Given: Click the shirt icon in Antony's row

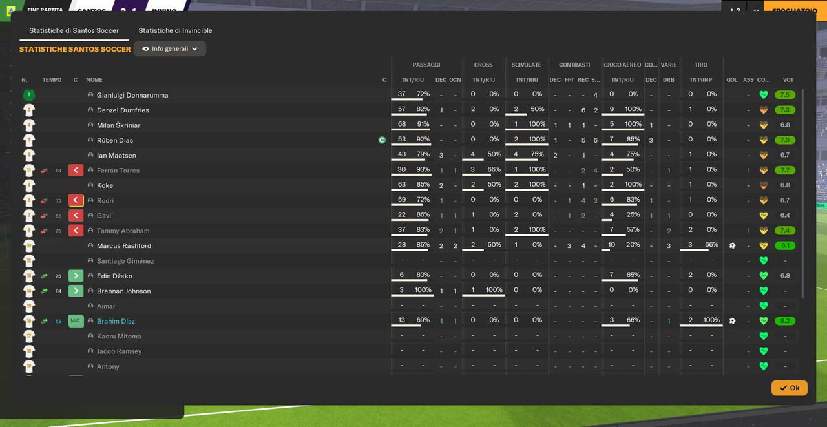Looking at the screenshot, I should pos(29,366).
